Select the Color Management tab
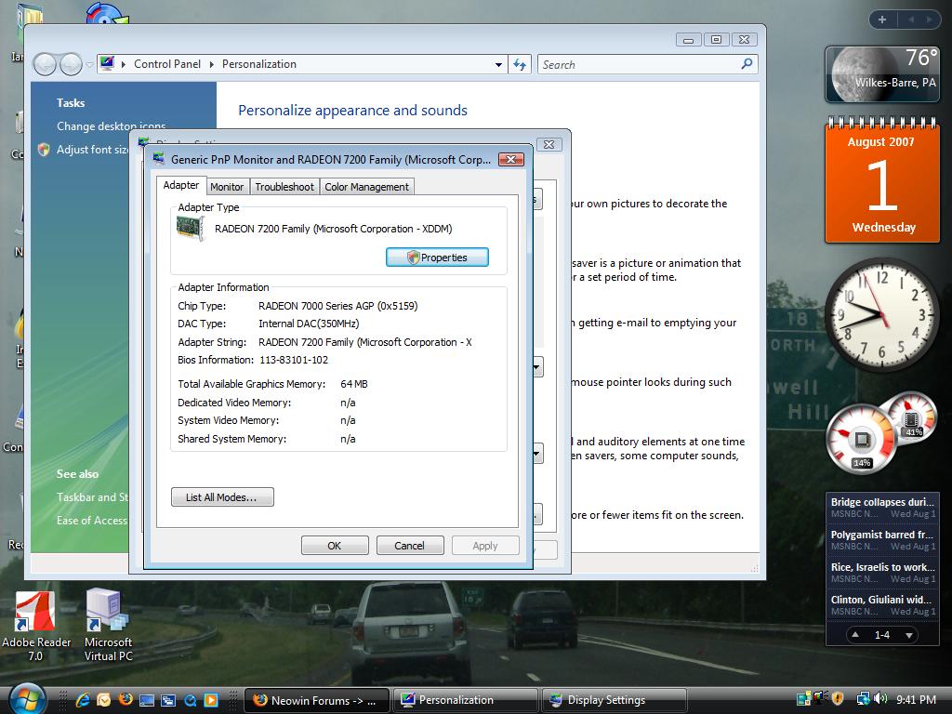The height and width of the screenshot is (714, 952). (x=366, y=187)
